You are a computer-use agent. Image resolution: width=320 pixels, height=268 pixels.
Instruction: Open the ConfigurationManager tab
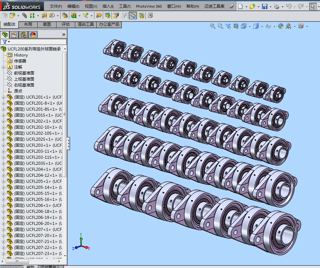click(23, 35)
